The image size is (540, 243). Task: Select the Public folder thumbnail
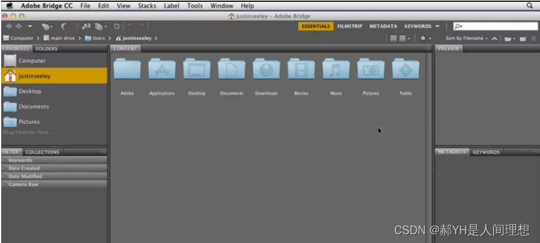[x=406, y=69]
